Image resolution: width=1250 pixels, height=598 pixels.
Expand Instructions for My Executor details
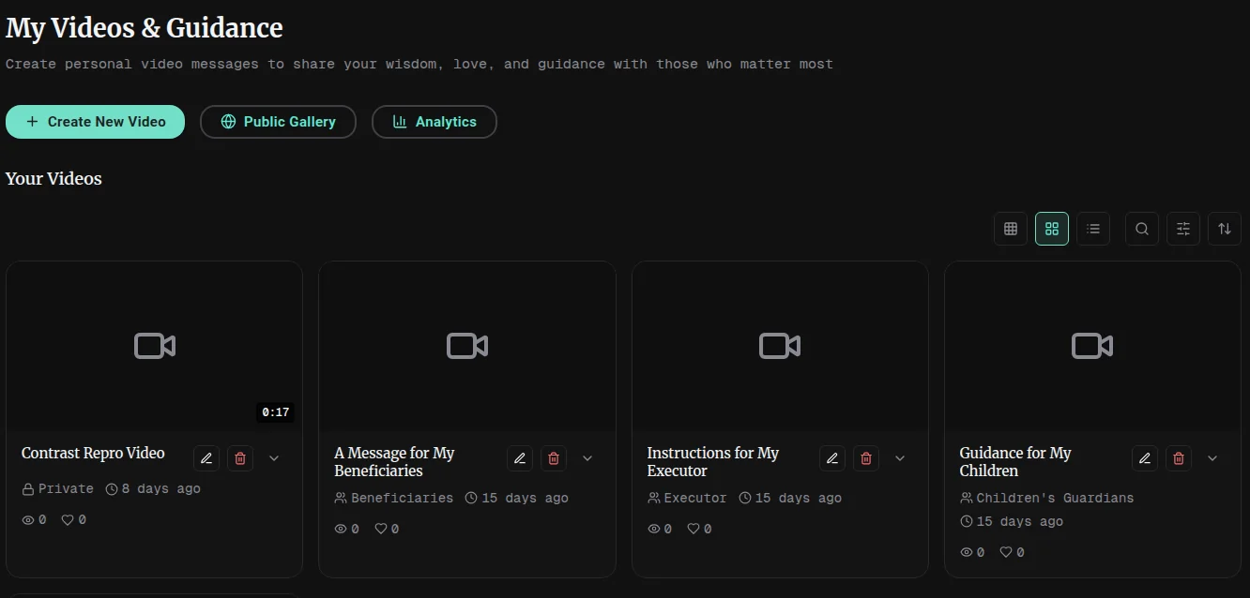tap(900, 458)
